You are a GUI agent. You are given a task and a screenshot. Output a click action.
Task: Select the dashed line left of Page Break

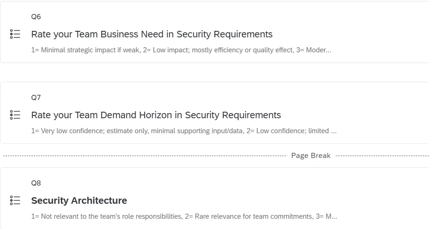coord(145,156)
